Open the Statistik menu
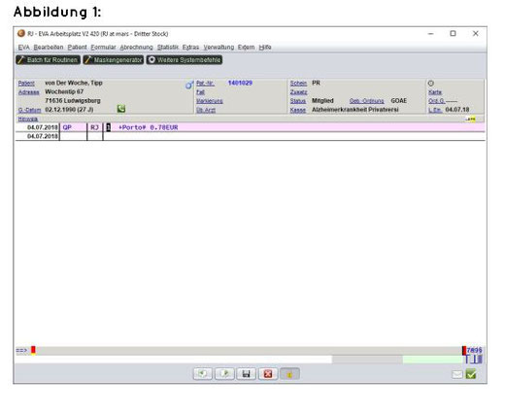The height and width of the screenshot is (412, 505). point(168,48)
